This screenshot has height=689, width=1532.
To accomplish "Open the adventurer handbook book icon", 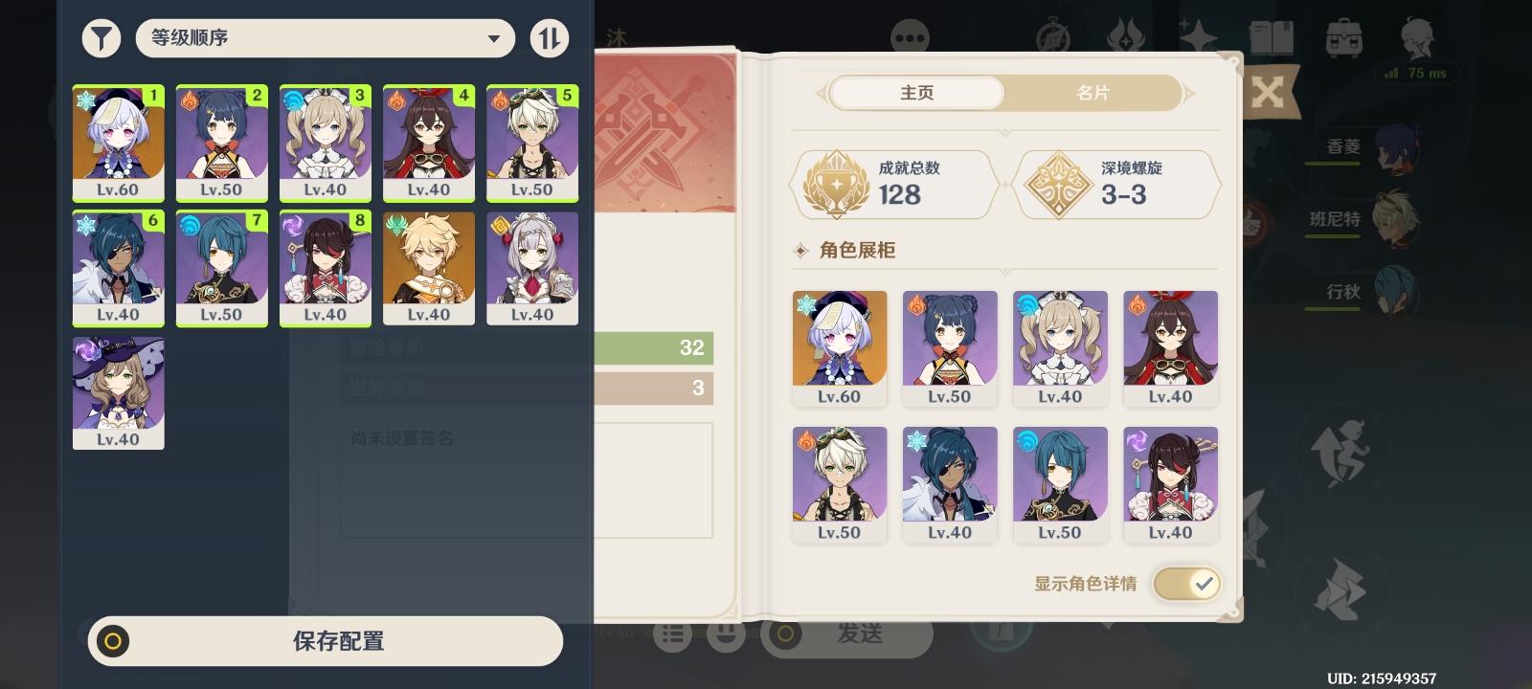I will [x=1272, y=39].
